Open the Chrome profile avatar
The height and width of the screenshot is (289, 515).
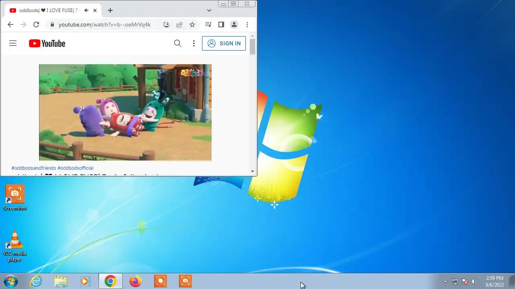[234, 24]
